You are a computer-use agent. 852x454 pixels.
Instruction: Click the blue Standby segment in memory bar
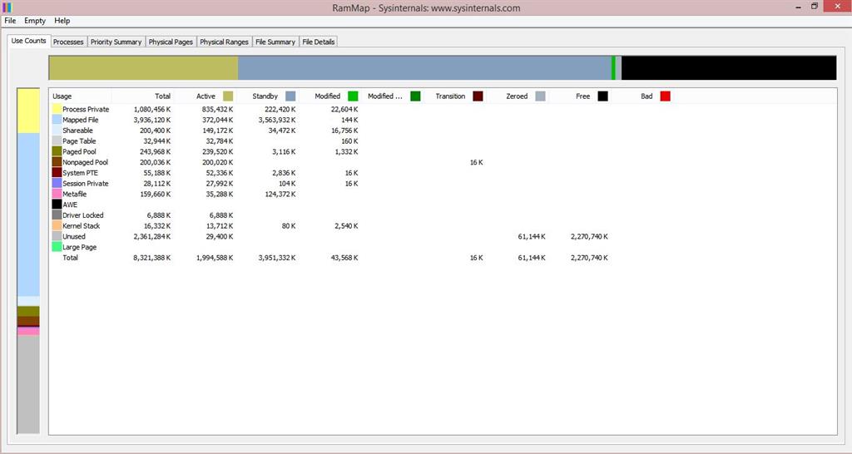click(424, 68)
